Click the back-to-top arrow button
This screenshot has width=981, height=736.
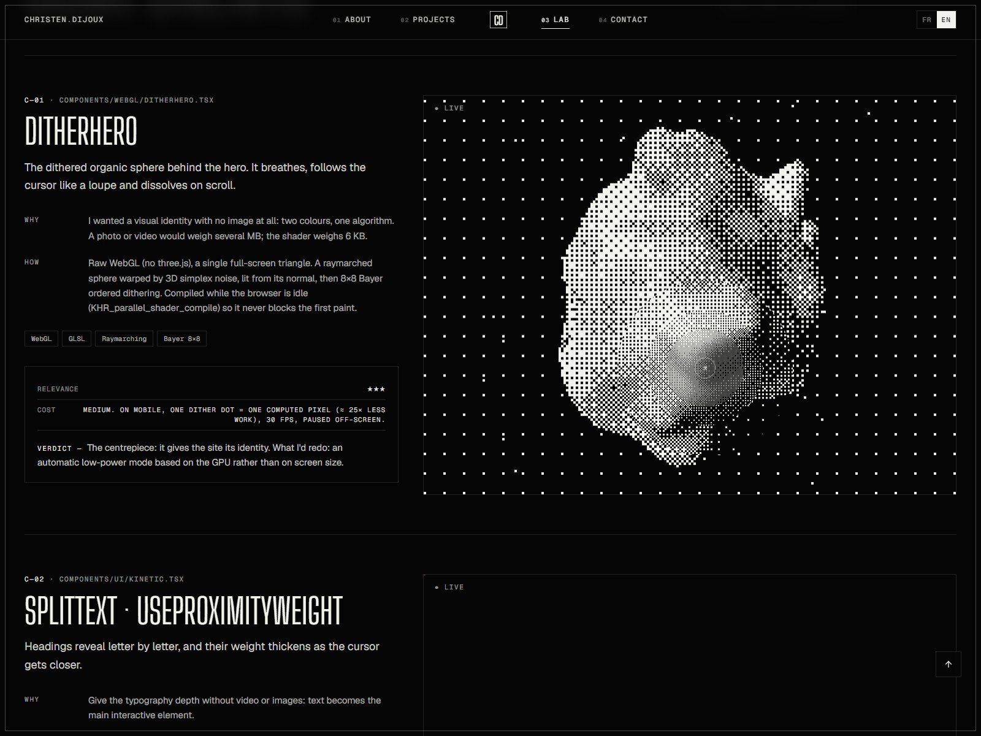(948, 664)
